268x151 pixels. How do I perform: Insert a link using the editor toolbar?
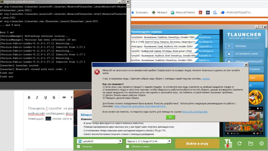click(x=64, y=97)
